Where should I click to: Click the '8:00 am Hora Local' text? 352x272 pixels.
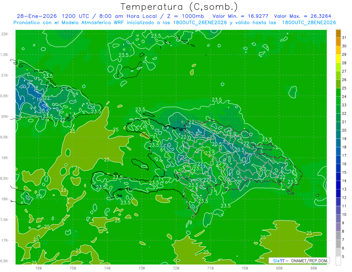pyautogui.click(x=128, y=16)
